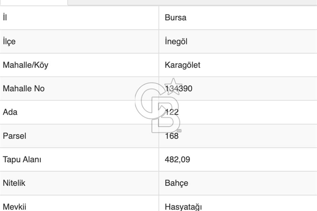Select the Tapu Alanı row label
The height and width of the screenshot is (211, 317).
point(22,160)
